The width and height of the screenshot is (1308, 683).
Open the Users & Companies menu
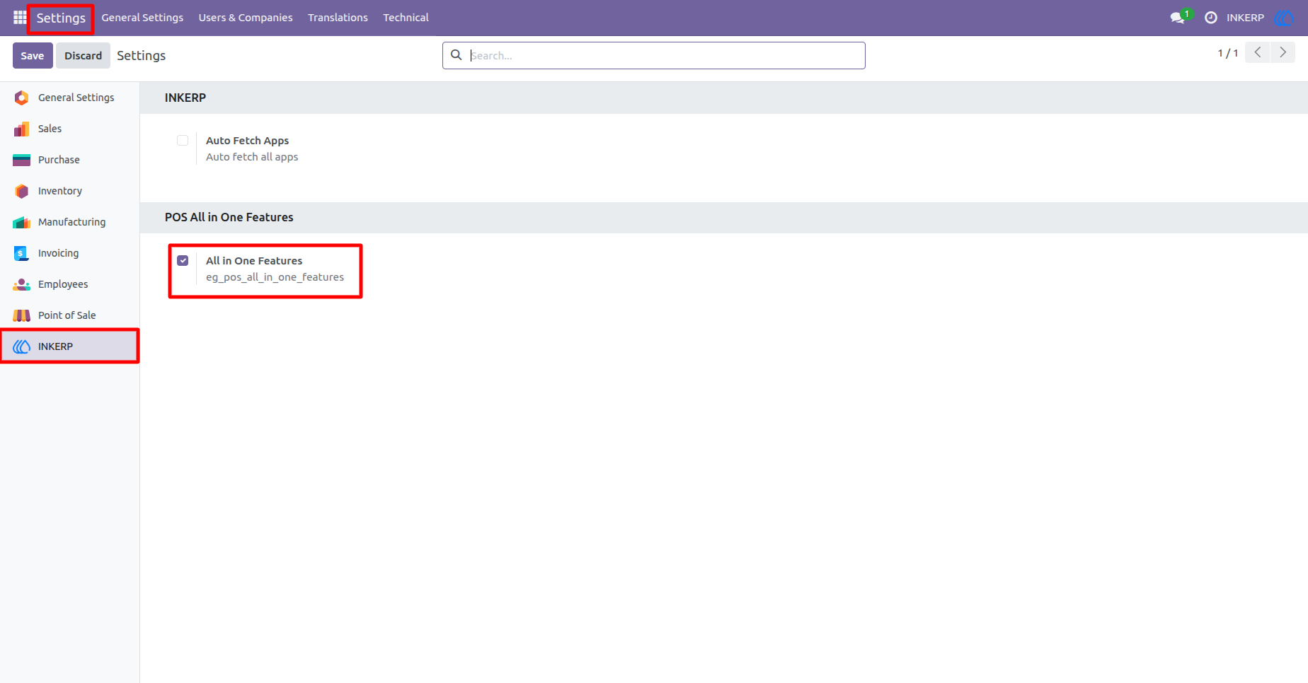tap(246, 18)
